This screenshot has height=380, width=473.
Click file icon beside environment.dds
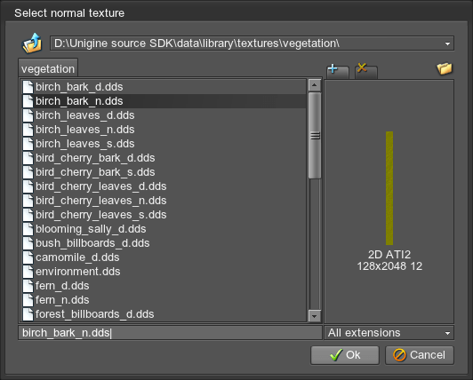click(28, 272)
